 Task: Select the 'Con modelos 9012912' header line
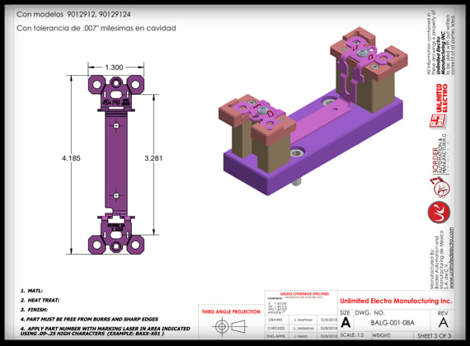click(73, 14)
